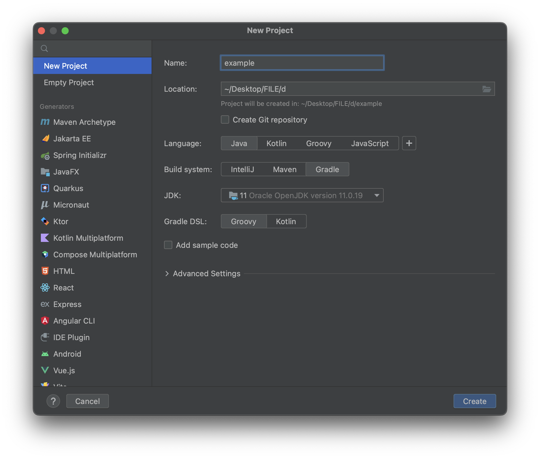
Task: Click the Angular CLI icon
Action: tap(45, 321)
